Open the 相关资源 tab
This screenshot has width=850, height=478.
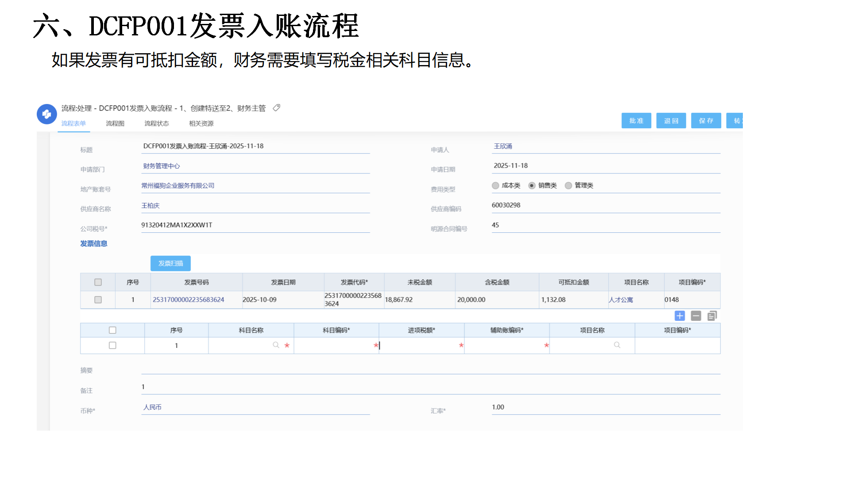point(201,123)
